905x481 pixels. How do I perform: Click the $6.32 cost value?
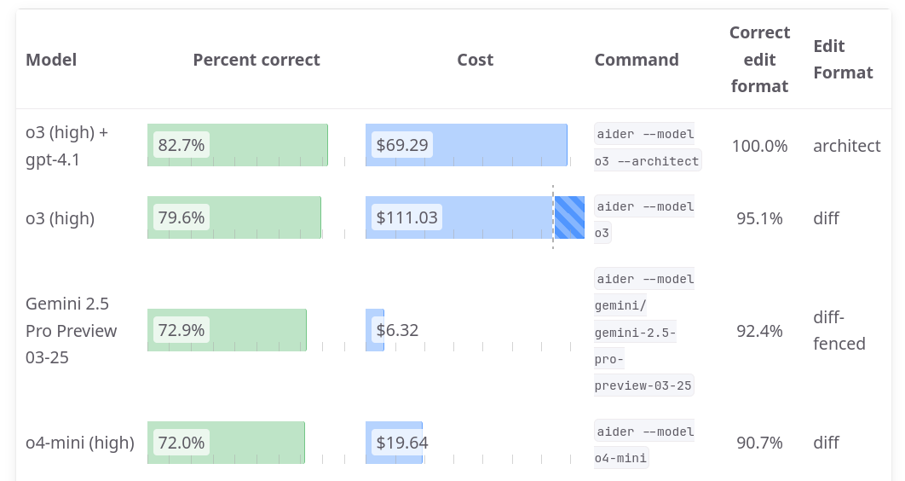point(397,330)
